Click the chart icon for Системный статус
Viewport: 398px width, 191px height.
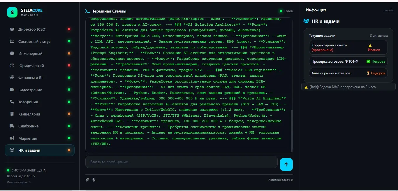coord(12,41)
